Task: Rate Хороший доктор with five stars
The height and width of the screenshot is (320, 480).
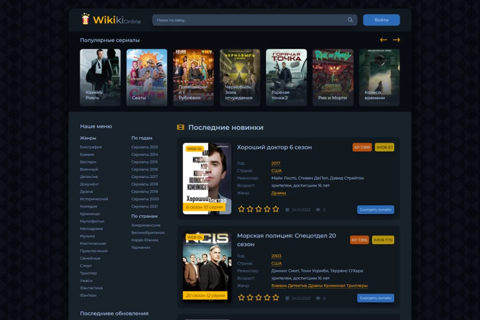Action: point(275,209)
